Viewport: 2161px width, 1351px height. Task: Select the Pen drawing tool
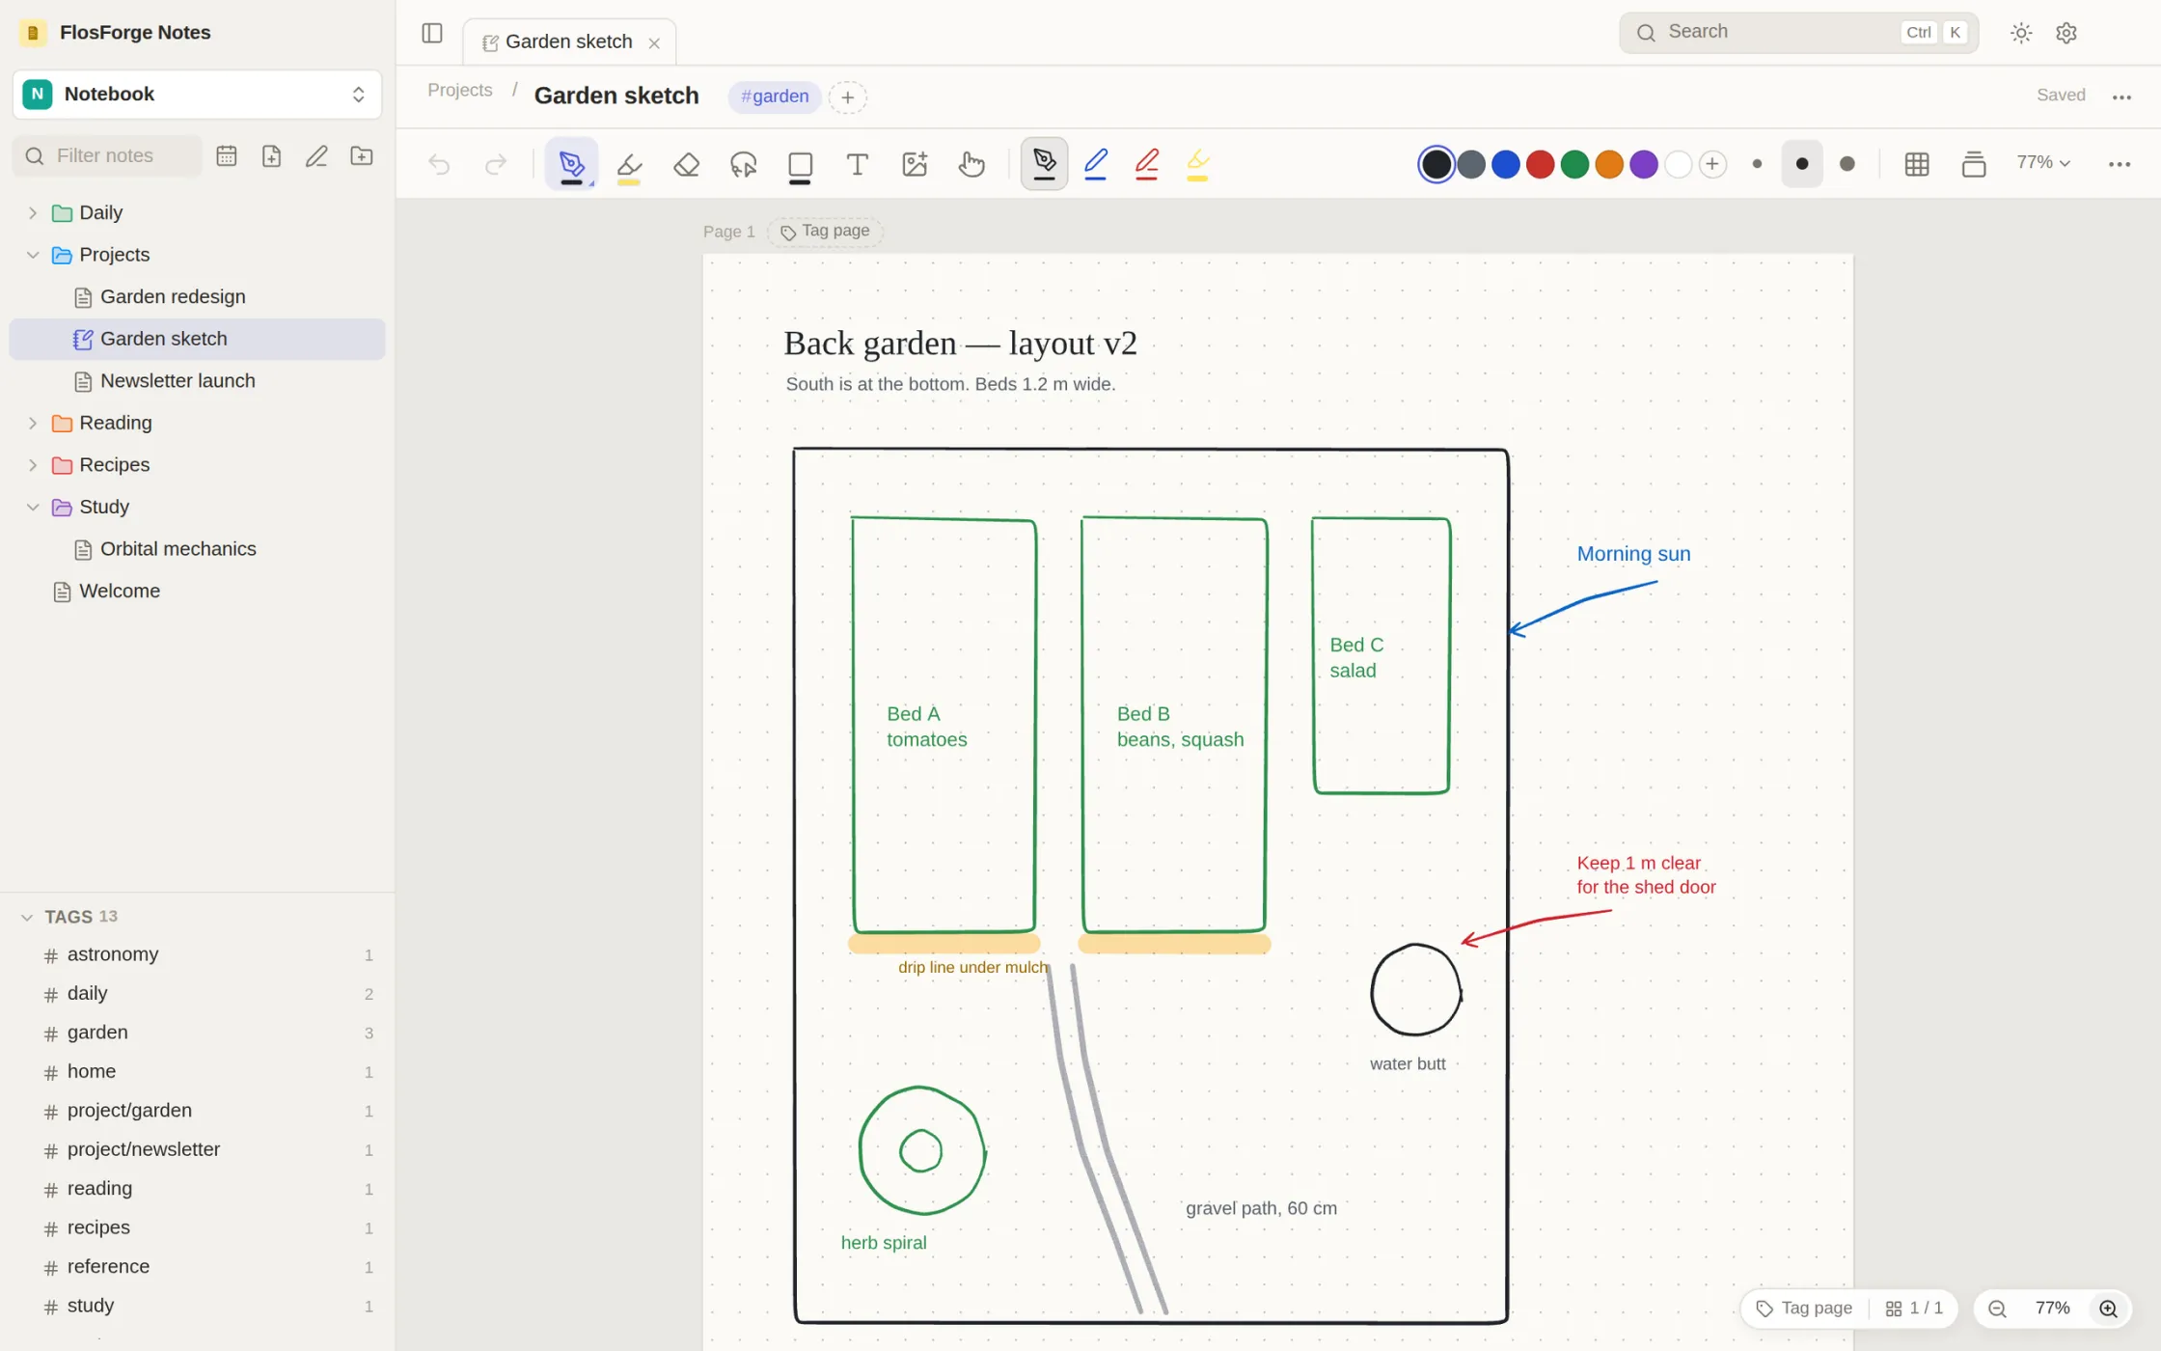[x=571, y=164]
